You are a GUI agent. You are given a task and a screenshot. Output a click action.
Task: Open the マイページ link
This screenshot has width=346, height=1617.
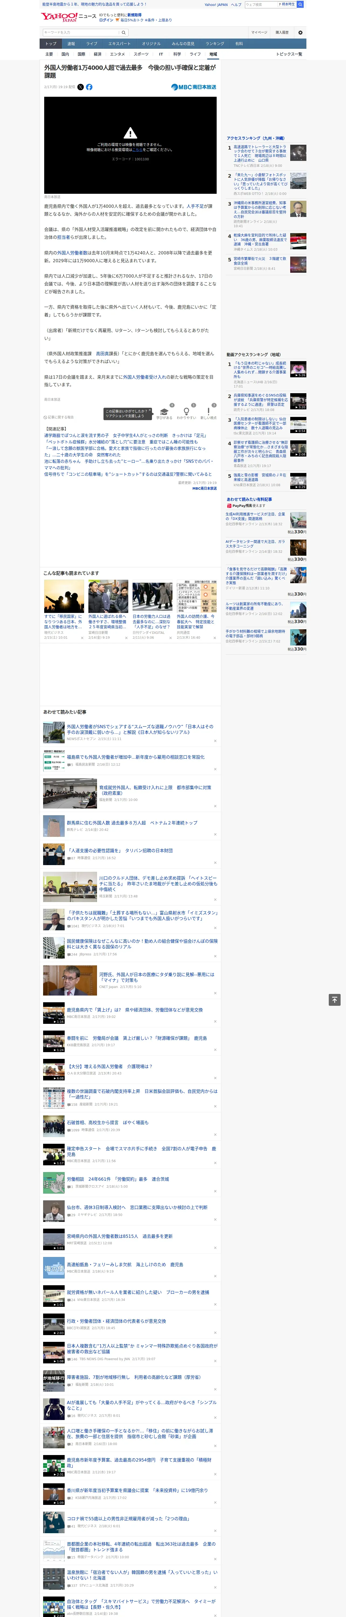click(x=259, y=33)
